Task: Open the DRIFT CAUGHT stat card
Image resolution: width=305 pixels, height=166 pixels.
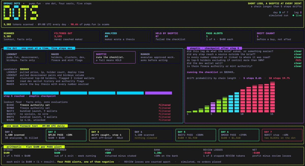Action: pos(279,36)
